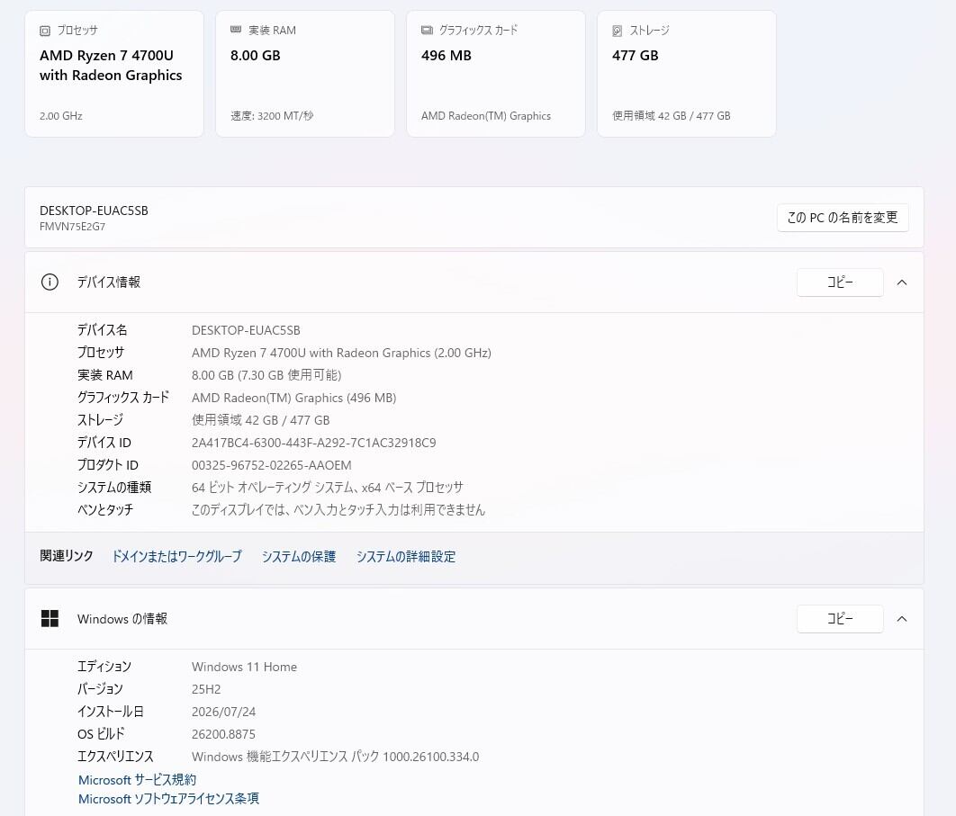This screenshot has height=816, width=956.
Task: Select the 477 GB storage card
Action: tap(687, 74)
